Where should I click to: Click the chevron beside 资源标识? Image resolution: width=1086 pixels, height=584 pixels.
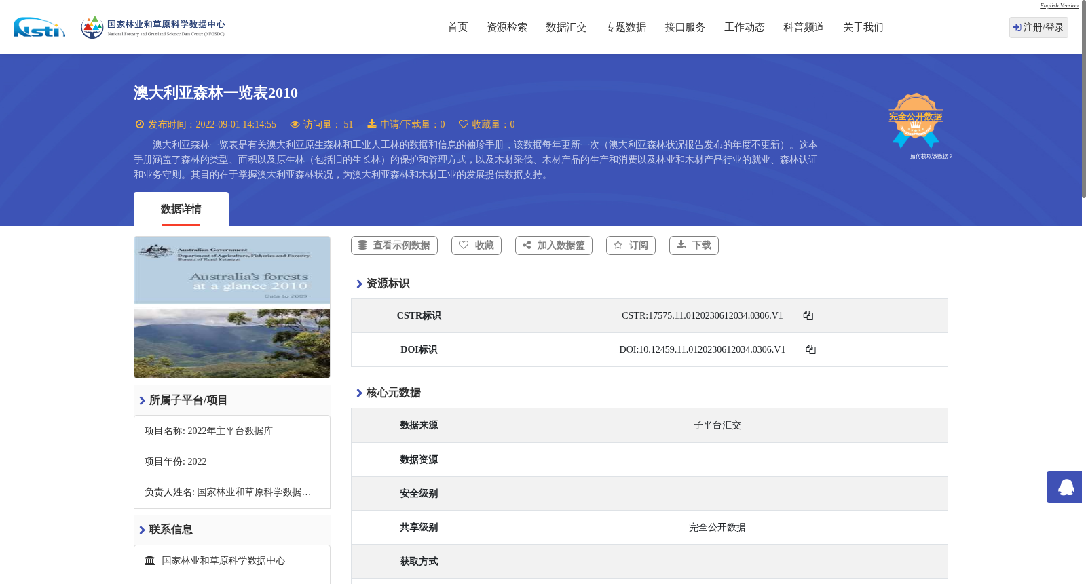359,284
